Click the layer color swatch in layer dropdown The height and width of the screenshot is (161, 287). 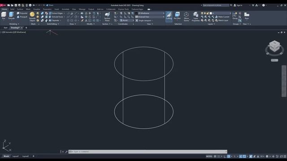pos(211,13)
